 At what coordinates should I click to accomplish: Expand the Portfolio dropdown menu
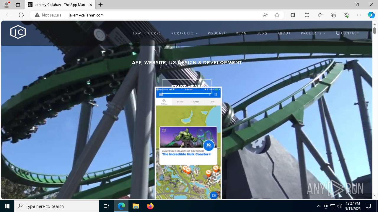(185, 33)
